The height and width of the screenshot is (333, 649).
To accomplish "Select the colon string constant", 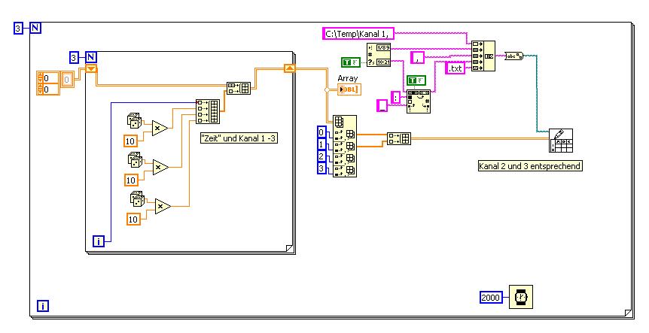I will point(396,98).
